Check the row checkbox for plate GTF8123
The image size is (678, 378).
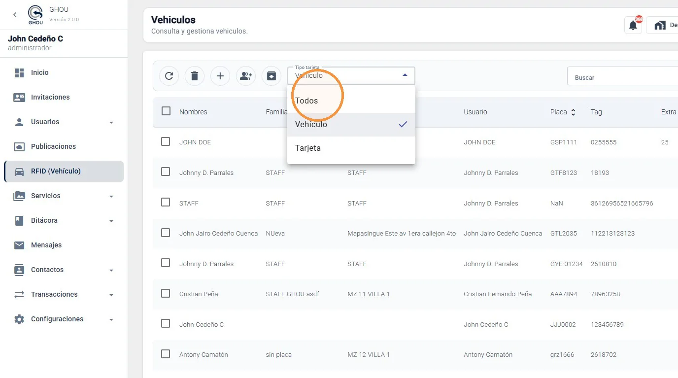point(166,172)
